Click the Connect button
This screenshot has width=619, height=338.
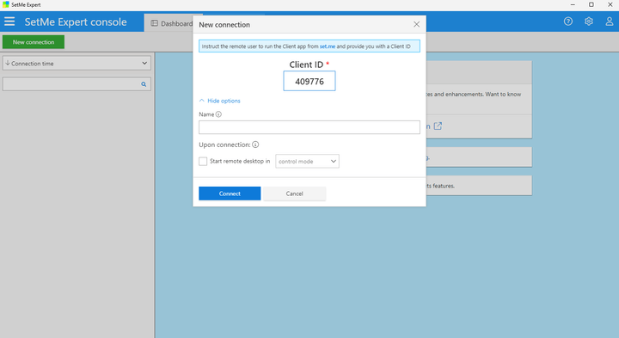[x=230, y=194]
